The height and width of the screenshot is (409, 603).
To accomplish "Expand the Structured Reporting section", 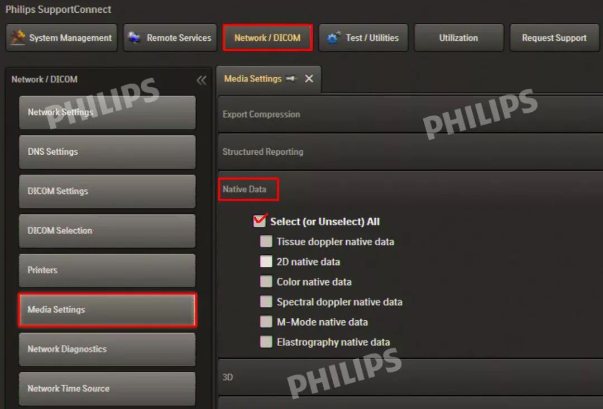I will [x=410, y=151].
